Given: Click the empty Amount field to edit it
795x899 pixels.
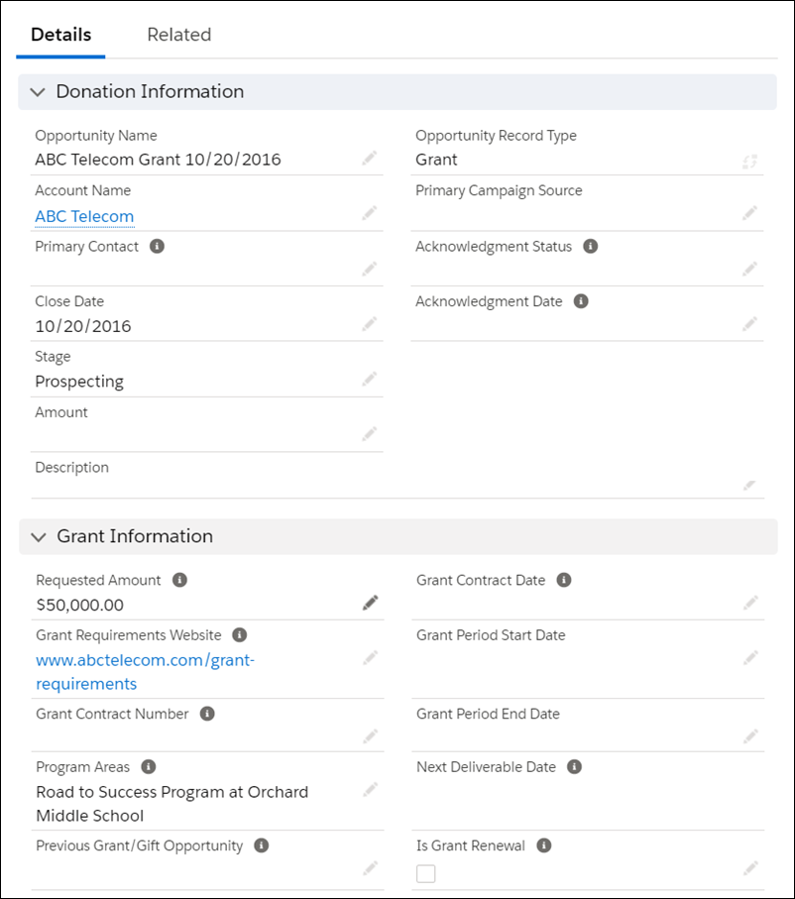Looking at the screenshot, I should coord(370,434).
